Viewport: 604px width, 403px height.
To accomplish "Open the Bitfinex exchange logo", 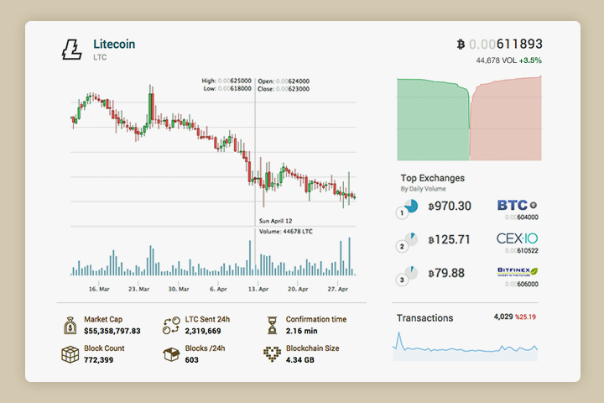I will pyautogui.click(x=517, y=271).
